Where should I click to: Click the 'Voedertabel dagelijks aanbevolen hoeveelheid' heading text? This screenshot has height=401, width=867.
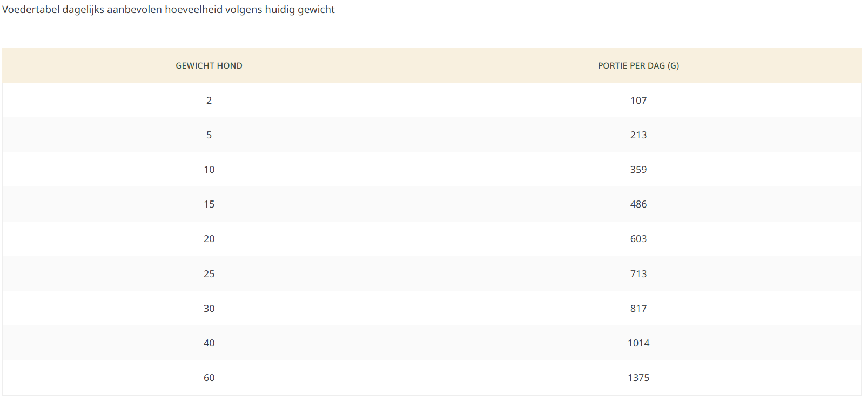point(169,10)
